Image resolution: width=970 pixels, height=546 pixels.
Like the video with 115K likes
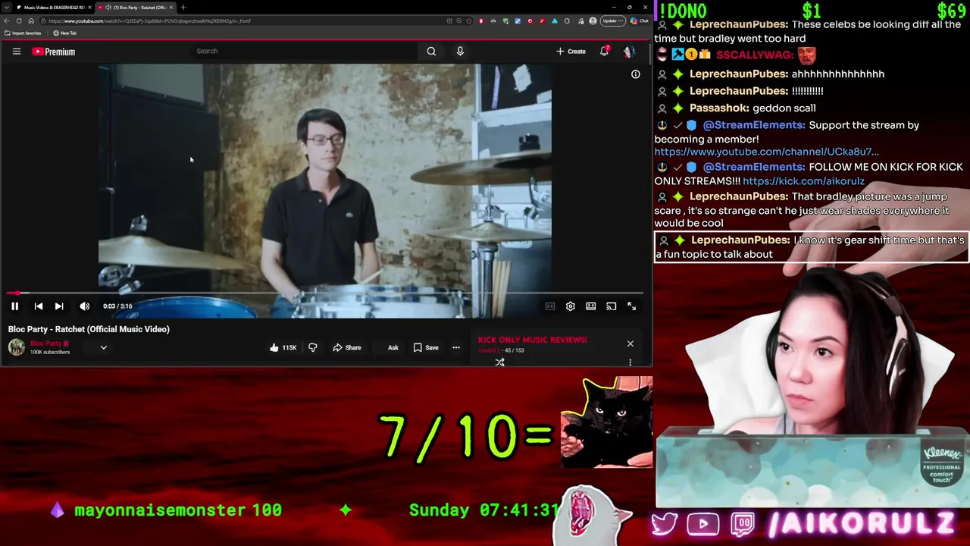283,347
